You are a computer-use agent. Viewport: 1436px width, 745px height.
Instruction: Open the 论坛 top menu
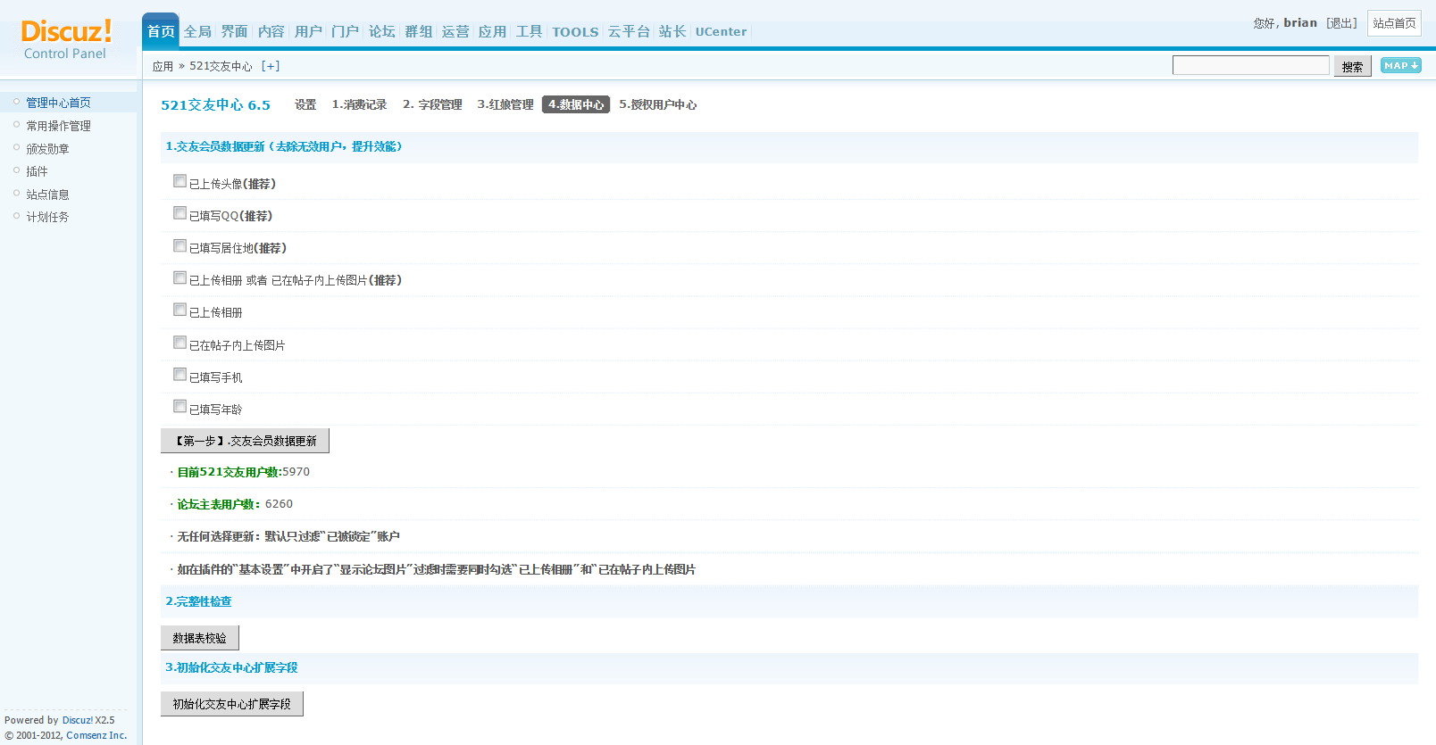point(381,31)
